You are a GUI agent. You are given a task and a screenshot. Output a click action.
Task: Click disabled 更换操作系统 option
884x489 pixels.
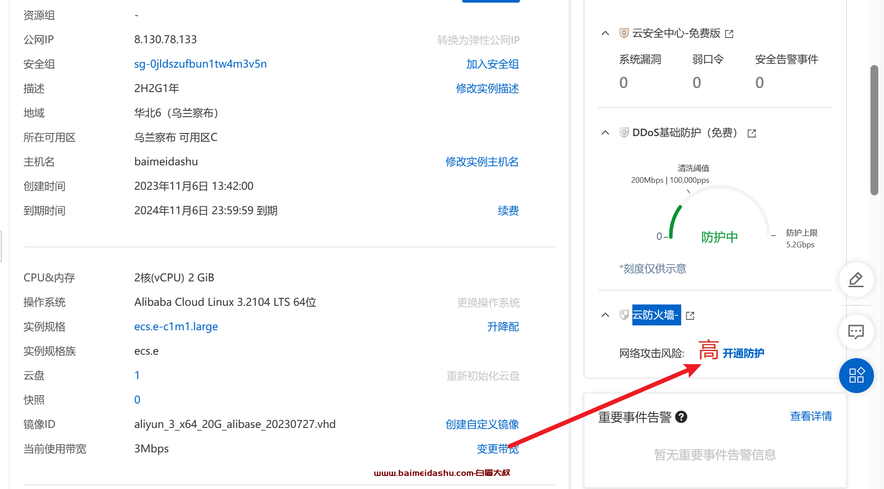[488, 303]
